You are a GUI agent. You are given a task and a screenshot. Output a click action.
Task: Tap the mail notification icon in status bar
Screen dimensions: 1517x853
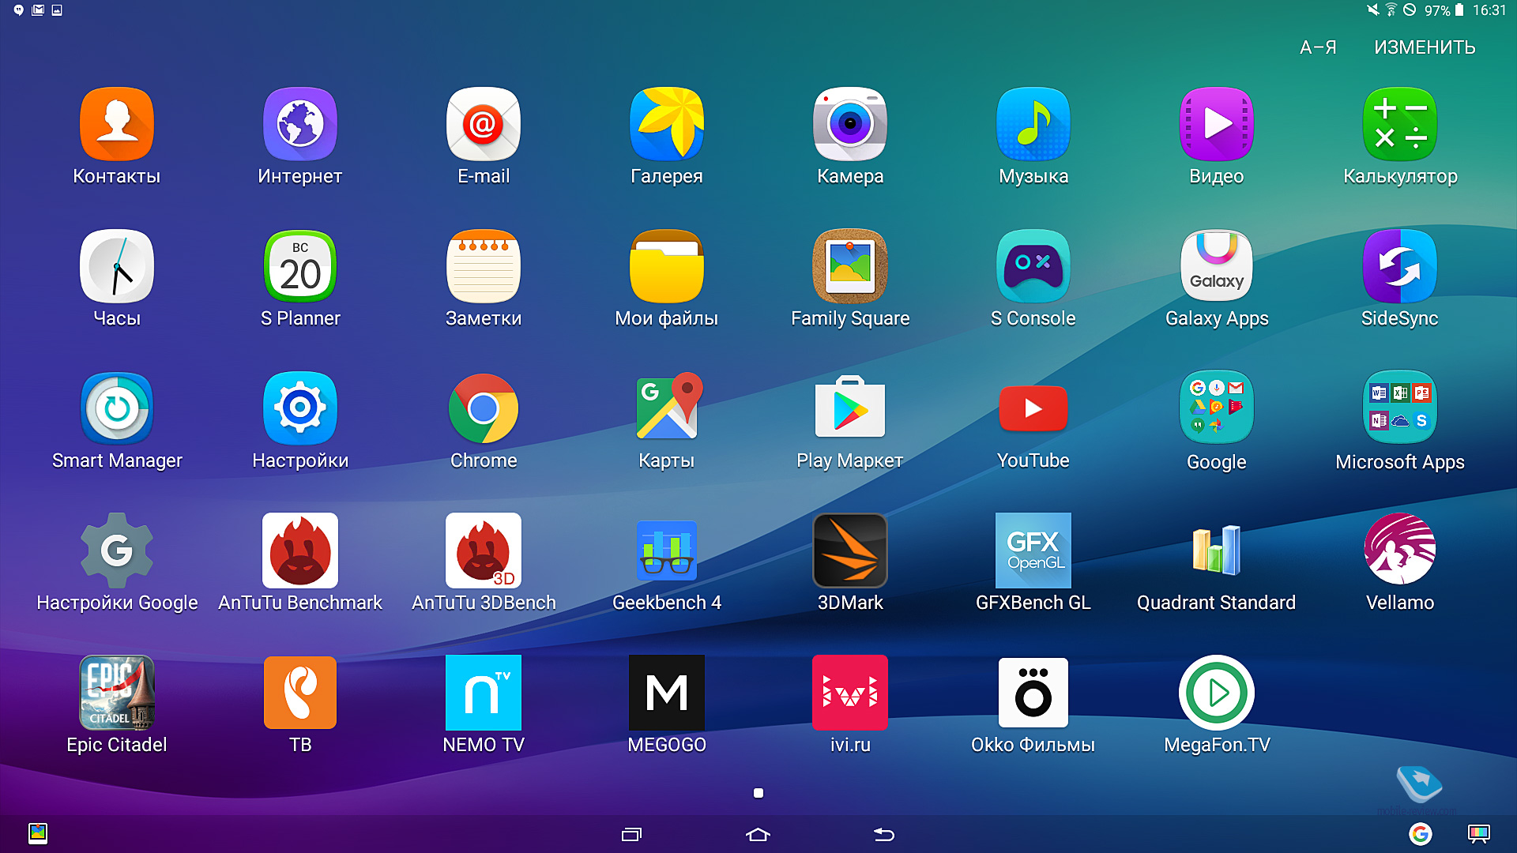pos(38,10)
